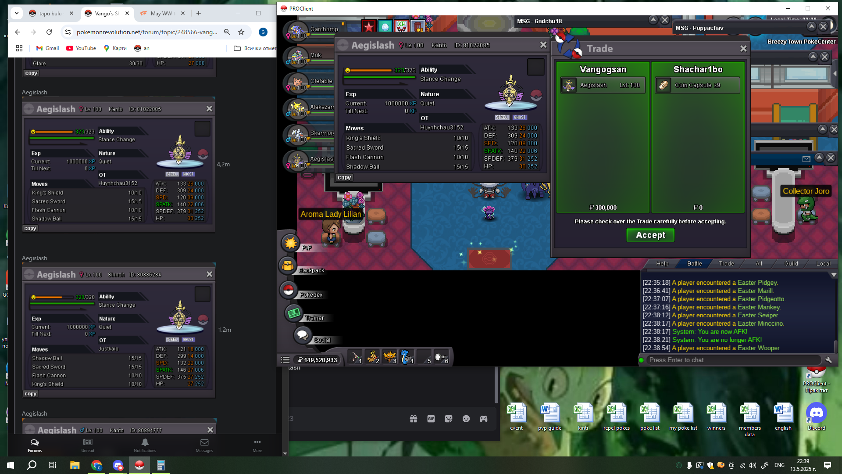Viewport: 842px width, 474px height.
Task: Switch to the Battle chat tab
Action: tap(695, 263)
